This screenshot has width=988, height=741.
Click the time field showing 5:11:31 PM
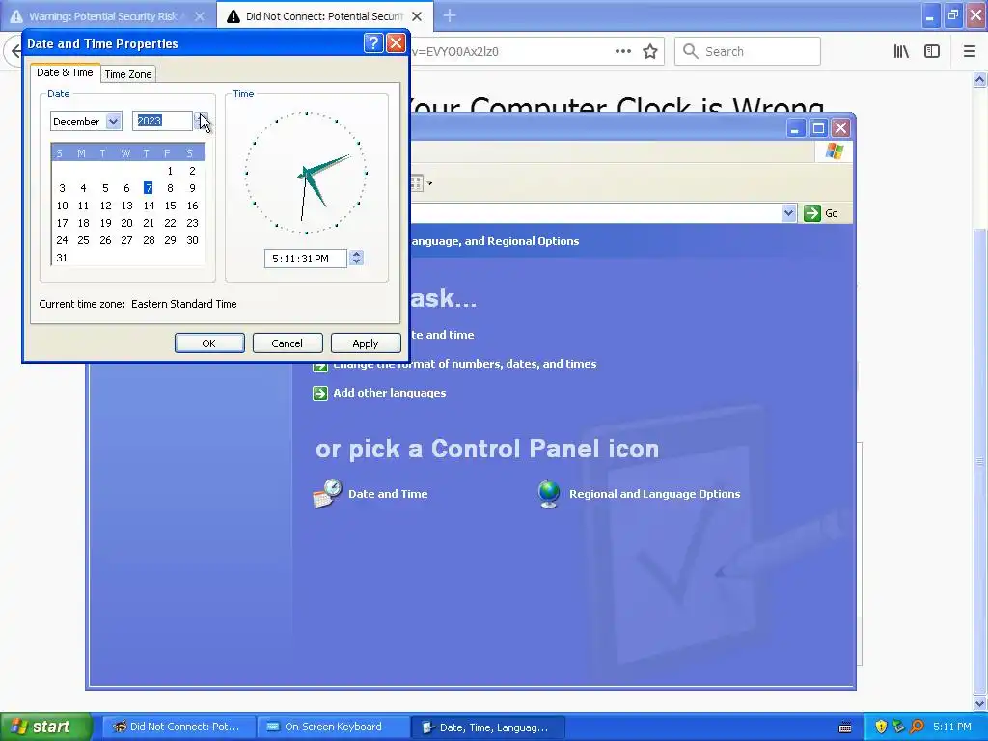click(x=306, y=259)
